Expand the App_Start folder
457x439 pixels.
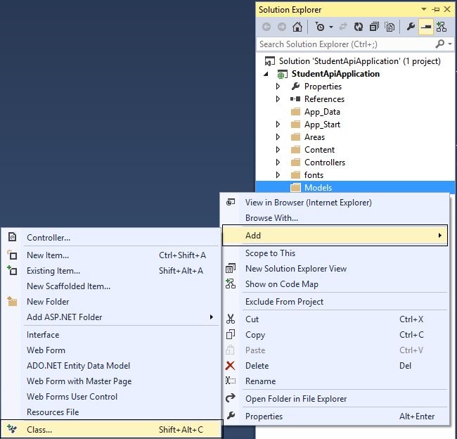click(278, 125)
